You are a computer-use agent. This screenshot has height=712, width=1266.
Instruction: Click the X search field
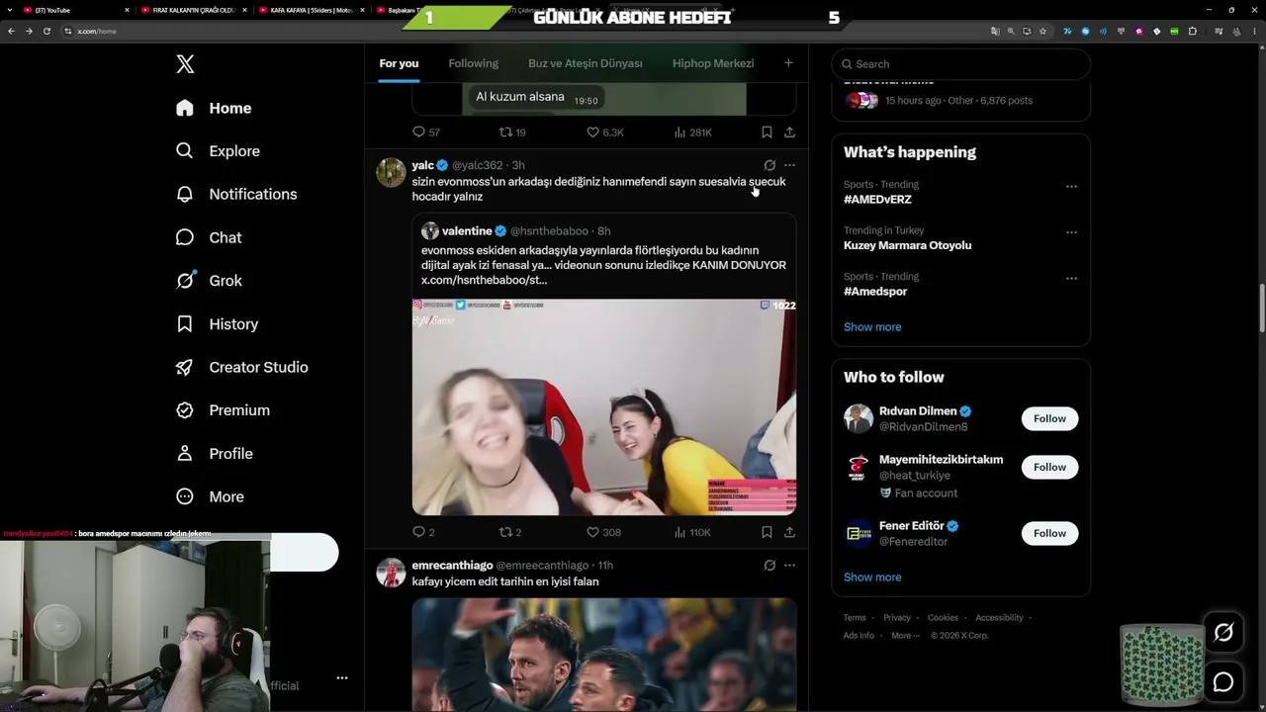pos(960,64)
